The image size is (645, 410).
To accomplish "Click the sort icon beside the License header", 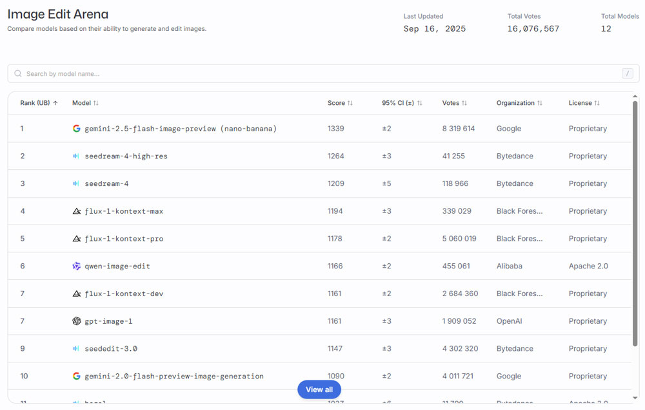I will pos(597,103).
